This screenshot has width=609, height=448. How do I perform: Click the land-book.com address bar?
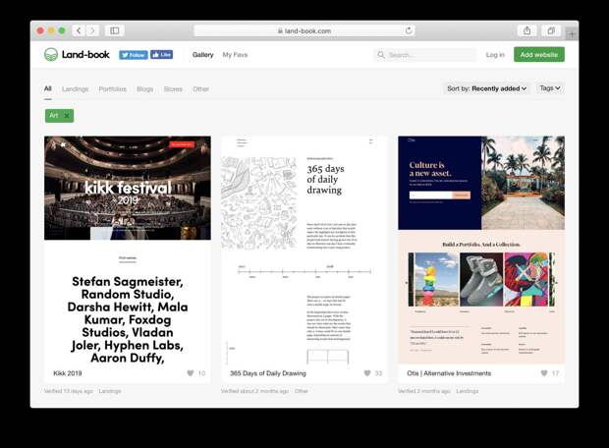(x=304, y=30)
